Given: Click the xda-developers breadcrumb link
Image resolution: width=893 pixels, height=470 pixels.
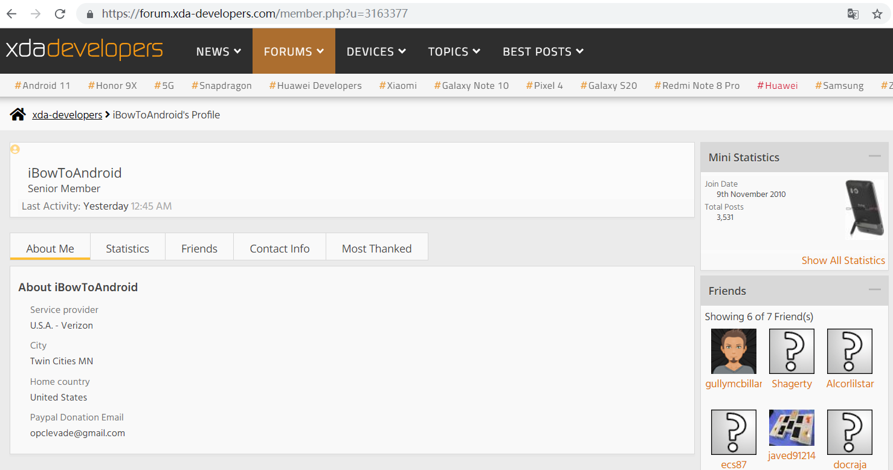Looking at the screenshot, I should click(x=67, y=115).
